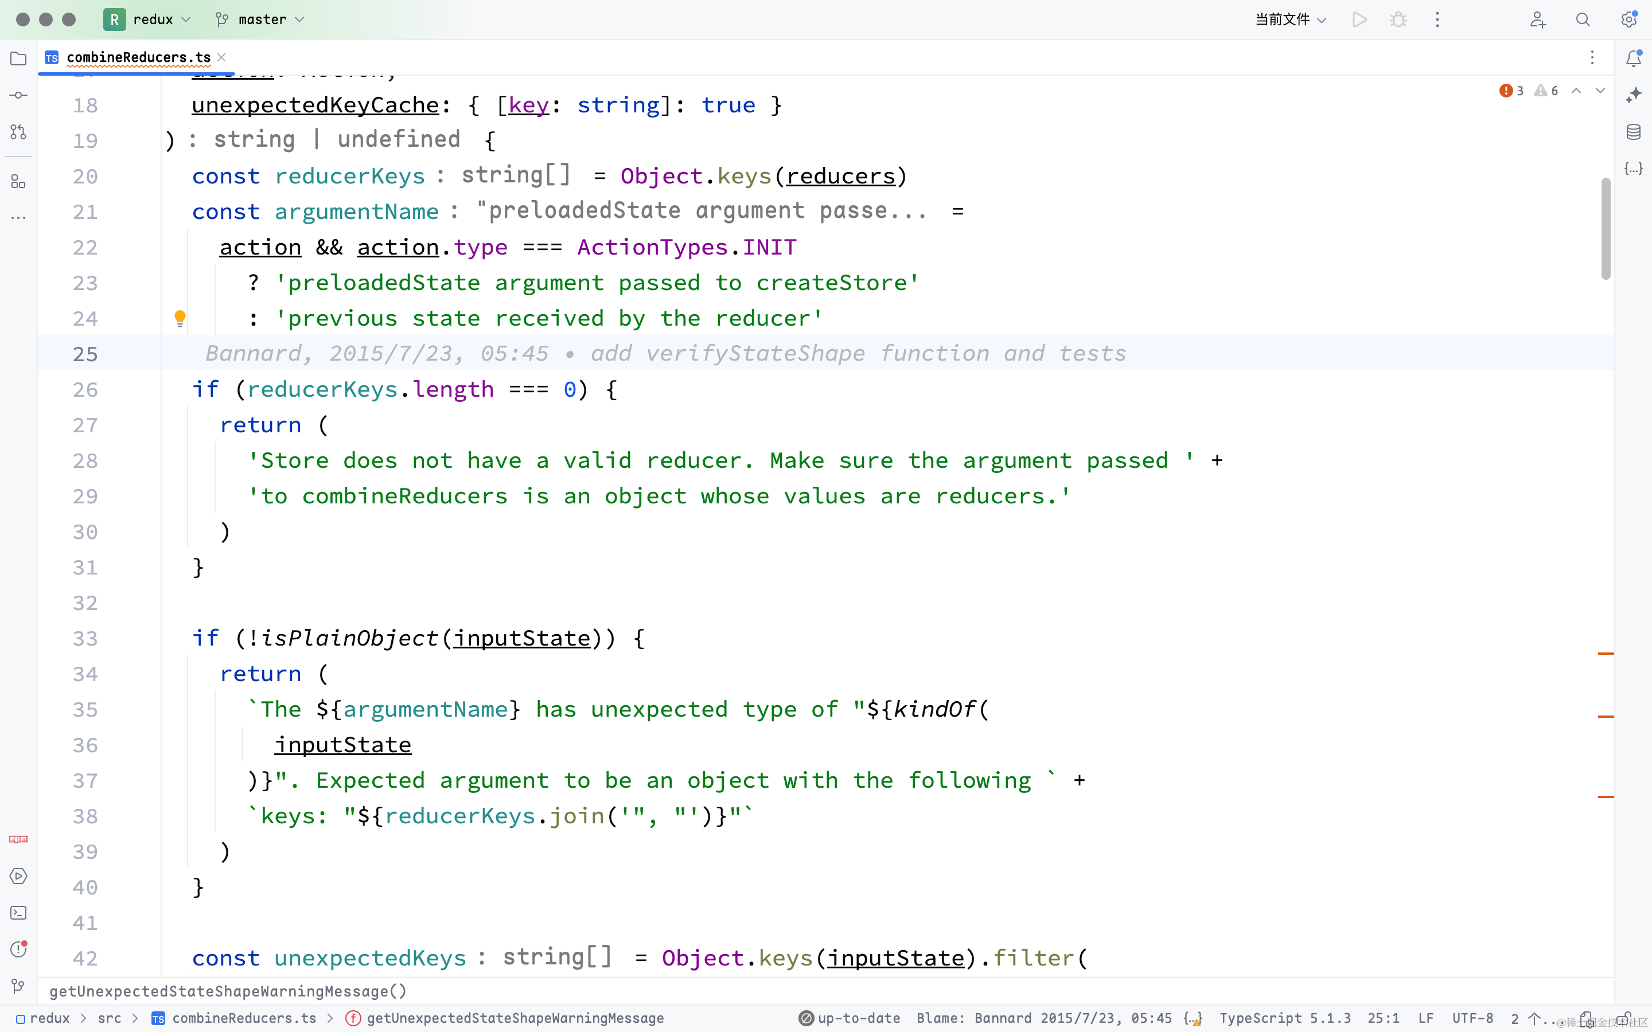The image size is (1652, 1032).
Task: Change file encoding UTF-8
Action: point(1472,1018)
